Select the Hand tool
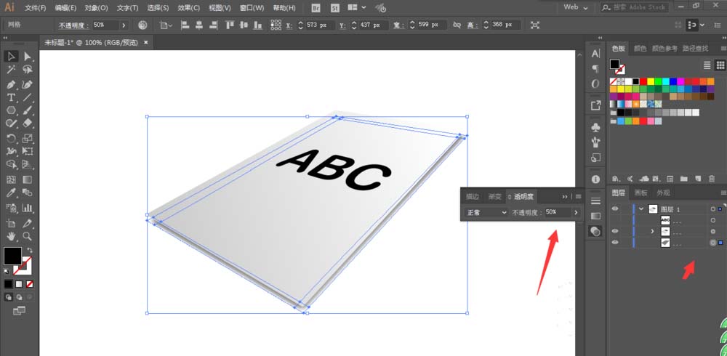This screenshot has width=727, height=356. pyautogui.click(x=12, y=236)
